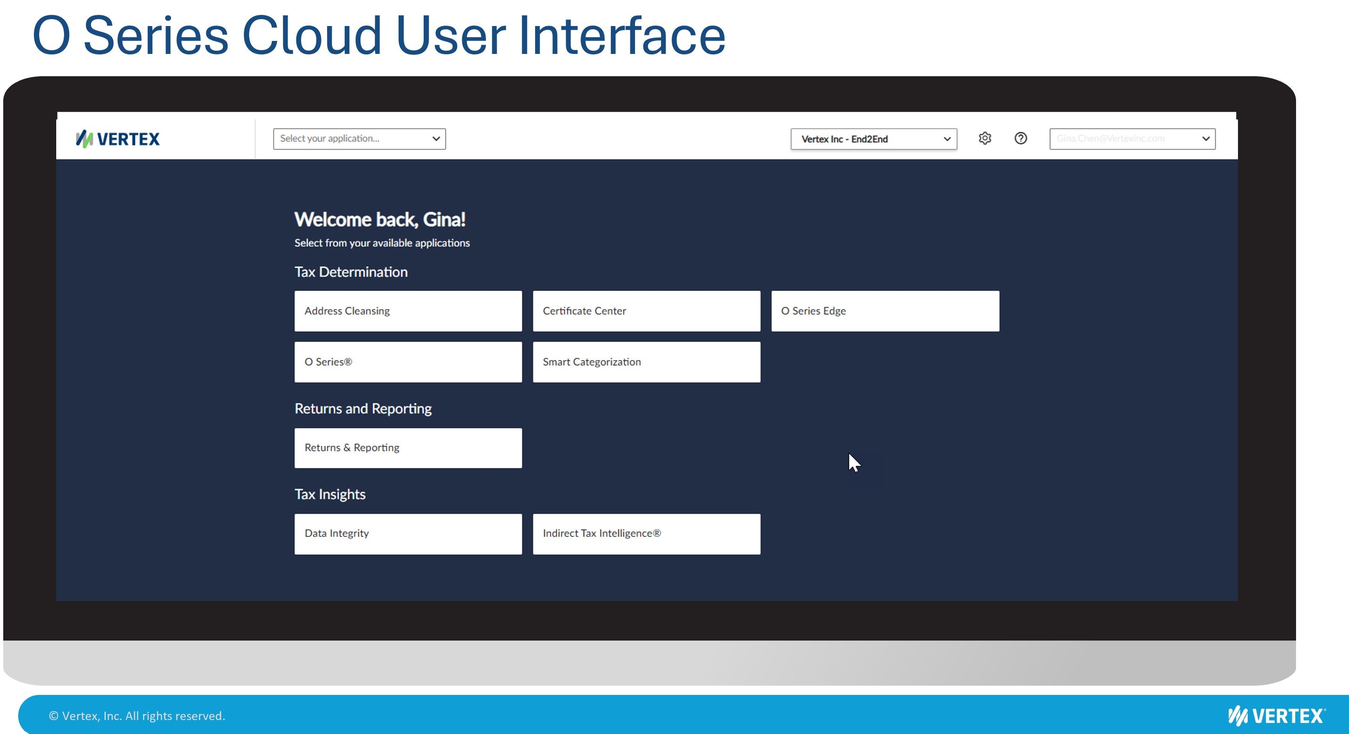Expand the Gina.Chen user account dropdown

(x=1131, y=139)
